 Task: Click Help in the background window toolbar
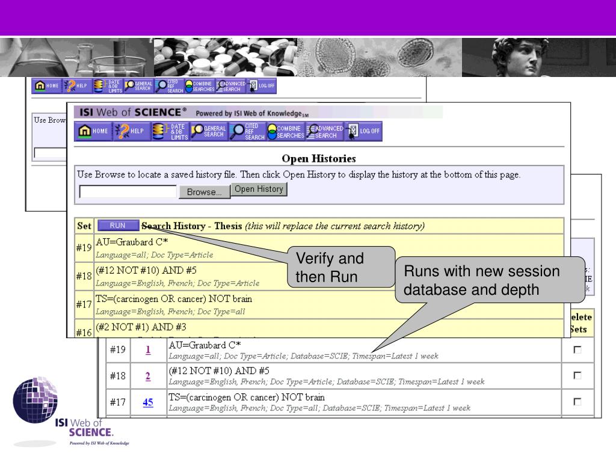pos(78,85)
